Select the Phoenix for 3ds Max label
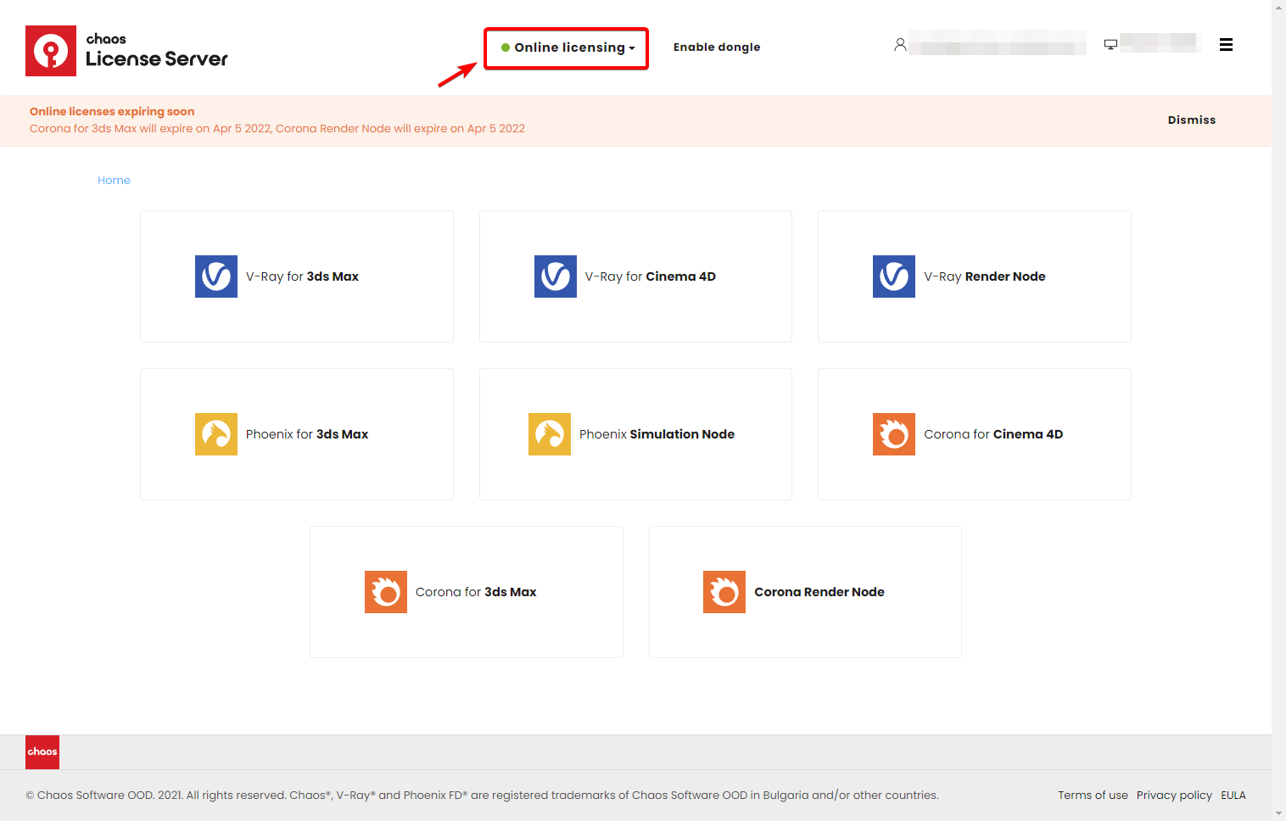Viewport: 1286px width, 821px height. (x=307, y=434)
